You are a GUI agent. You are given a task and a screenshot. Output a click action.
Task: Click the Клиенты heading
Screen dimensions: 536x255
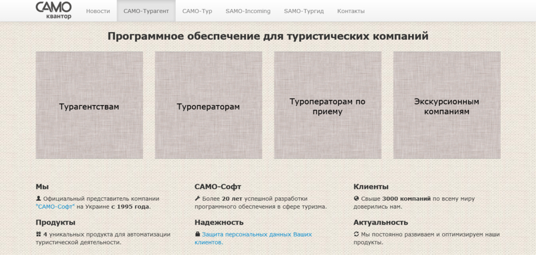[371, 187]
